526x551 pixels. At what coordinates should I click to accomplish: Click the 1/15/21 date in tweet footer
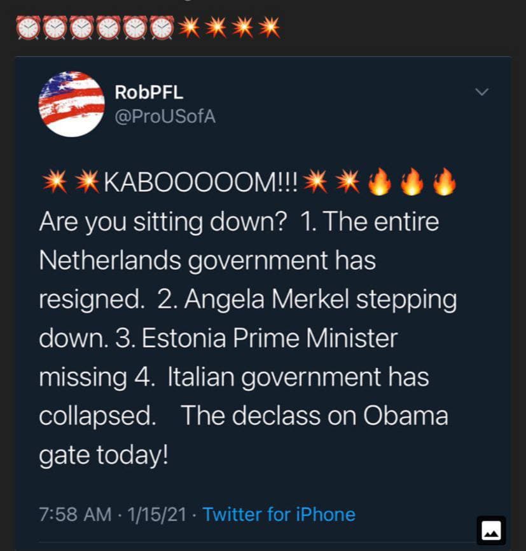157,514
